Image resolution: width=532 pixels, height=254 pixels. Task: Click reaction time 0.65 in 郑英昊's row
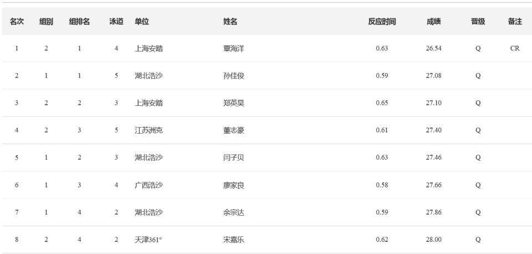click(x=382, y=103)
